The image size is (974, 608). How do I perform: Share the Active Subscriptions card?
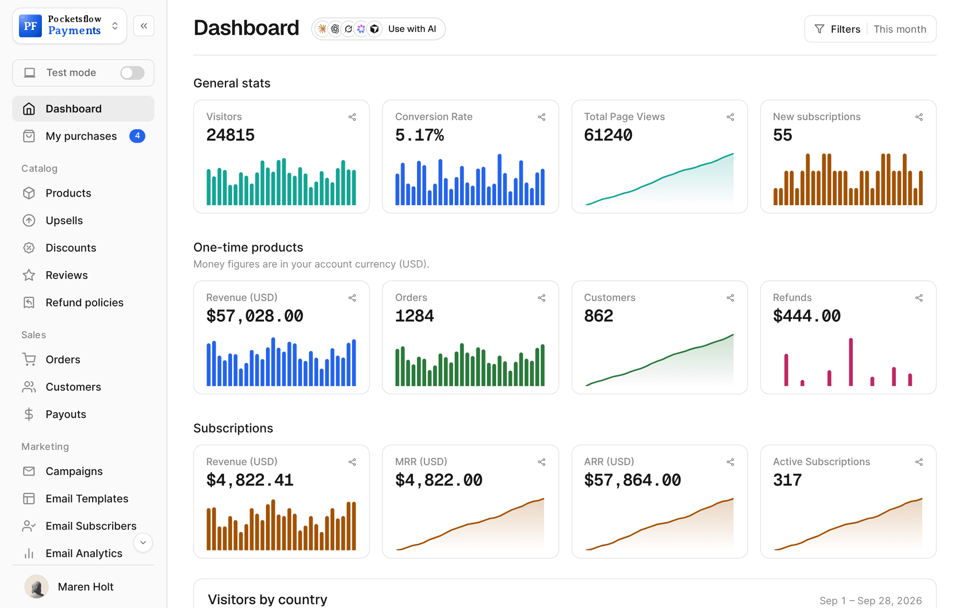click(919, 462)
